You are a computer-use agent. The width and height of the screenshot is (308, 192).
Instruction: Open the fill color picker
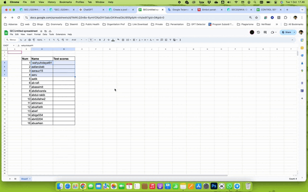point(118,40)
